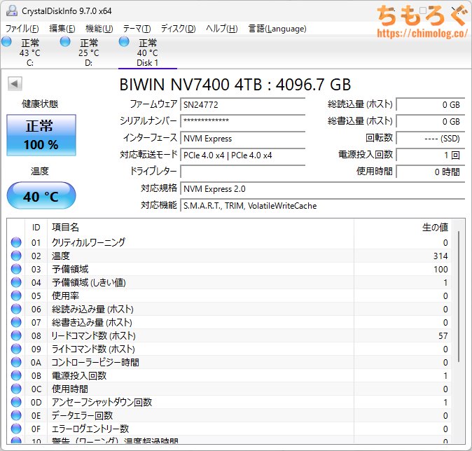Click the total host reads 0 GB field
The height and width of the screenshot is (451, 472).
[431, 105]
